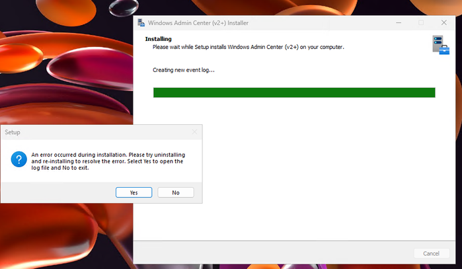Close the Windows Admin Center installer window
The width and height of the screenshot is (462, 269).
point(443,22)
